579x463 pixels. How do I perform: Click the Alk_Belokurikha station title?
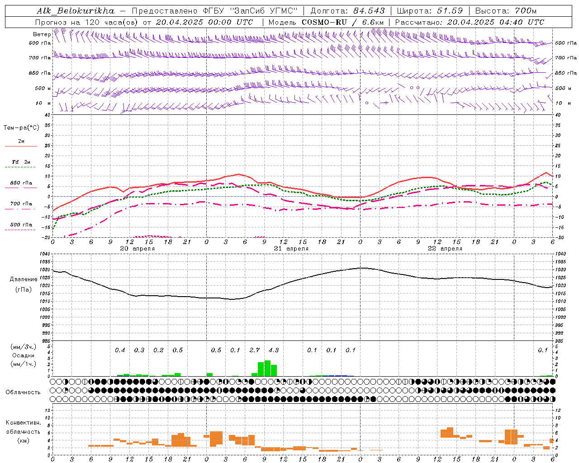pyautogui.click(x=76, y=11)
